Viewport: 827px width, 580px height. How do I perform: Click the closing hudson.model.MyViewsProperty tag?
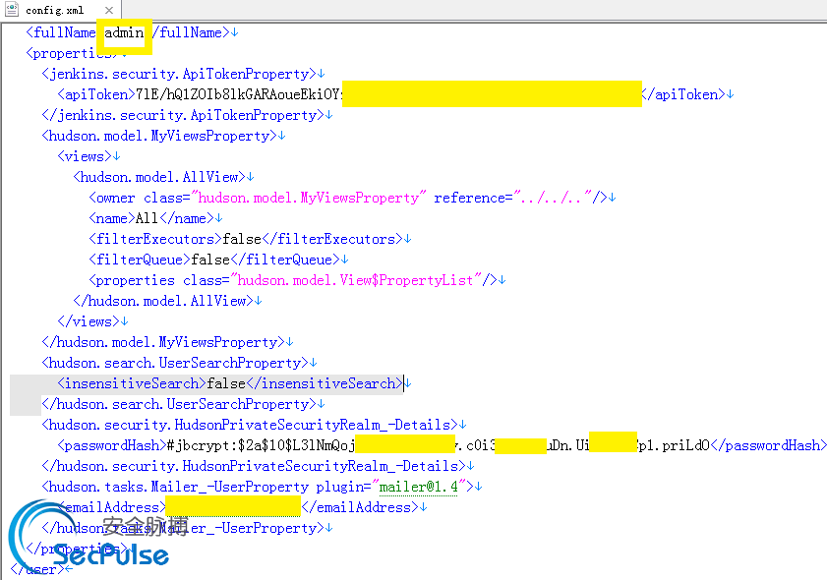163,342
